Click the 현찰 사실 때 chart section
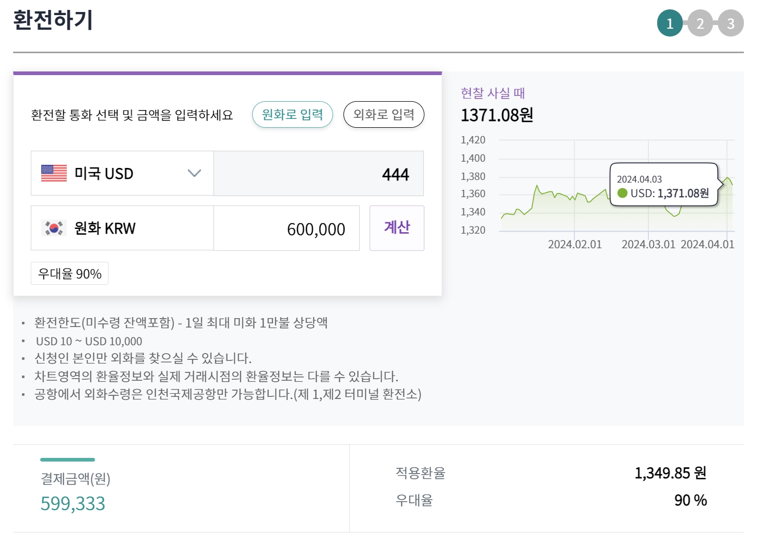The height and width of the screenshot is (545, 759). [x=493, y=93]
